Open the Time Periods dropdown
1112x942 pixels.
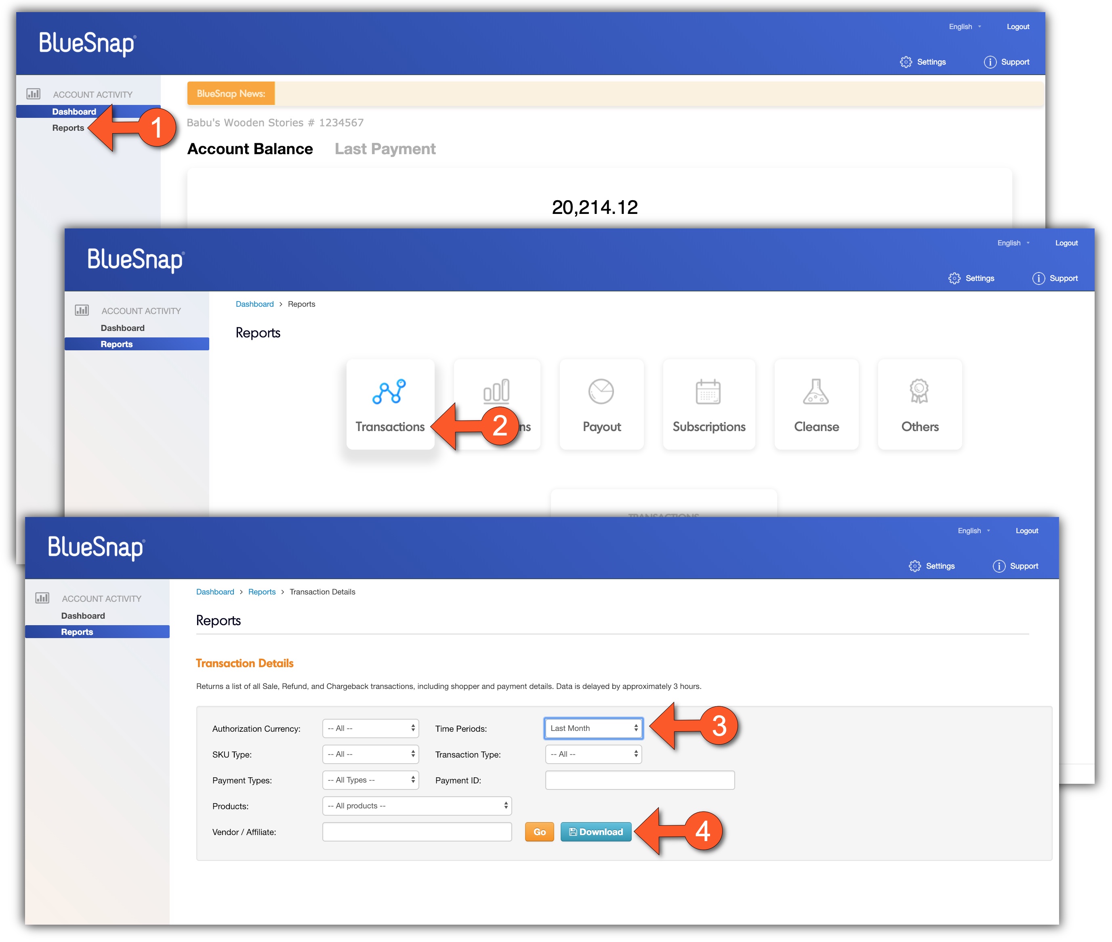point(593,728)
